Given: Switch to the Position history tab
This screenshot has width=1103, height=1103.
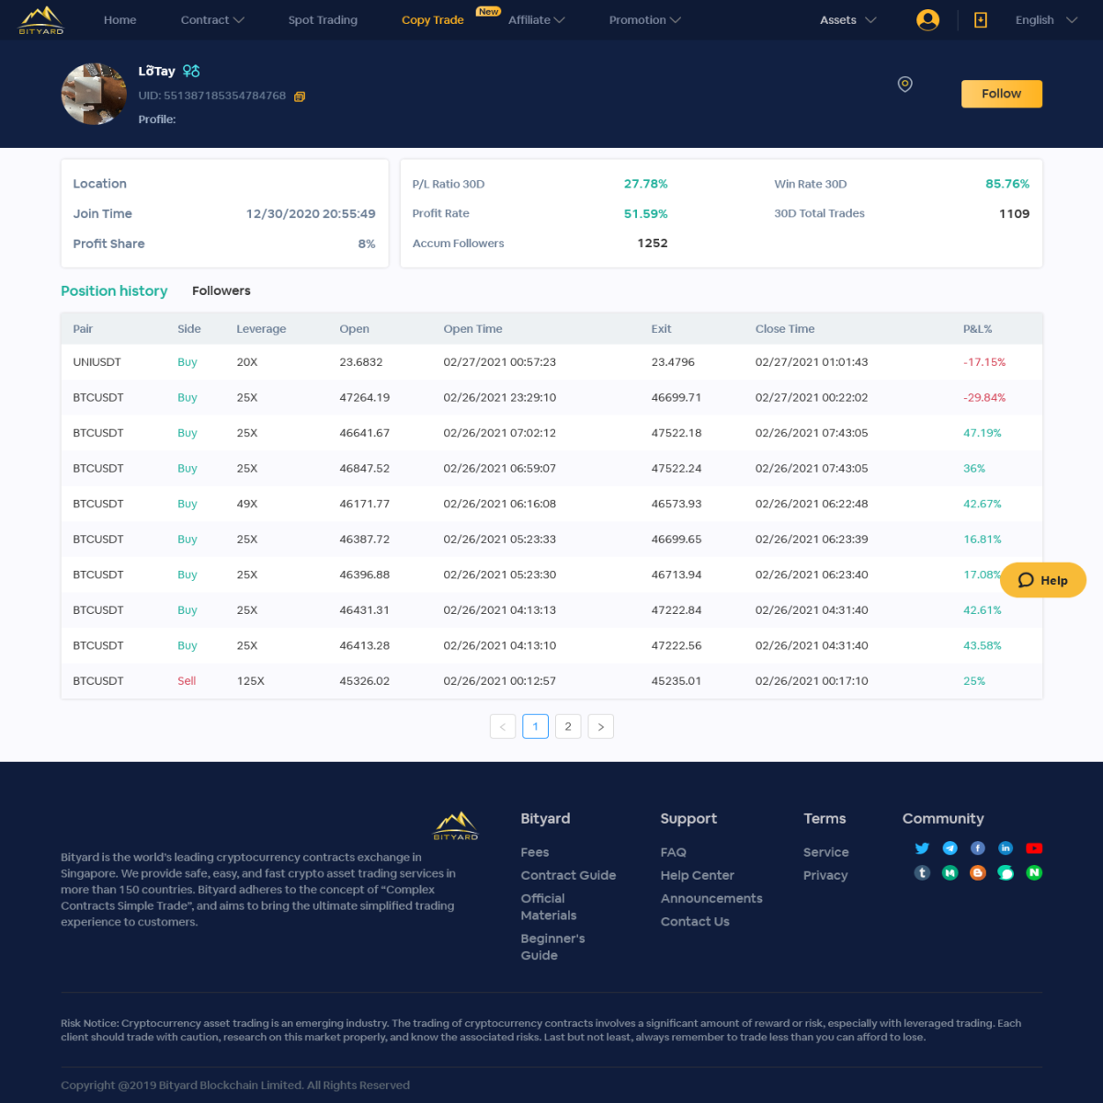Looking at the screenshot, I should [114, 290].
